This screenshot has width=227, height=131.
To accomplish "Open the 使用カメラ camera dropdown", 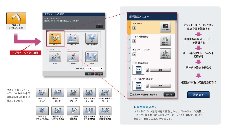I will point(94,68).
